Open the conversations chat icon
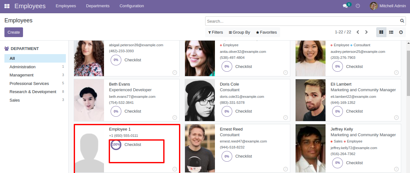The image size is (410, 173). coord(345,6)
